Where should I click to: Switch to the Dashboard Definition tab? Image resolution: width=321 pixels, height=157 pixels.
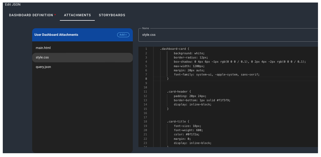[x=31, y=15]
